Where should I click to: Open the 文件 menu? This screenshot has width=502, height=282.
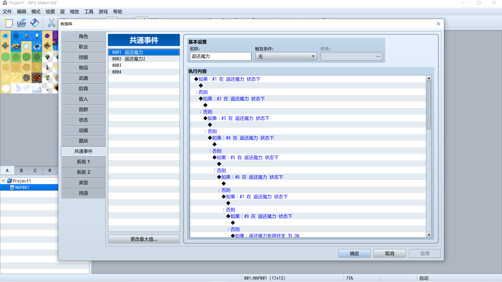point(7,11)
